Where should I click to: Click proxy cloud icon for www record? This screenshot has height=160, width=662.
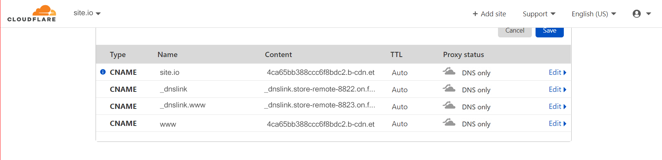[449, 122]
